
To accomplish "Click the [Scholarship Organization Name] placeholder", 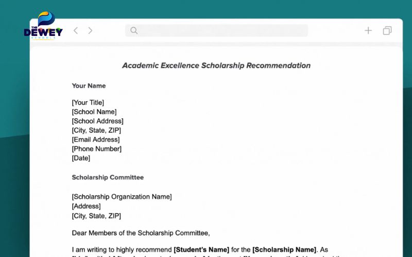I will point(122,197).
